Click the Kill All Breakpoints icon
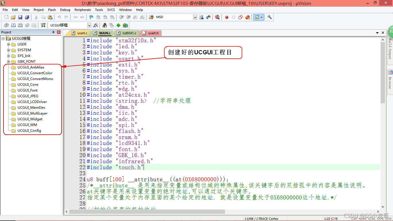This screenshot has height=221, width=393. 247,17
